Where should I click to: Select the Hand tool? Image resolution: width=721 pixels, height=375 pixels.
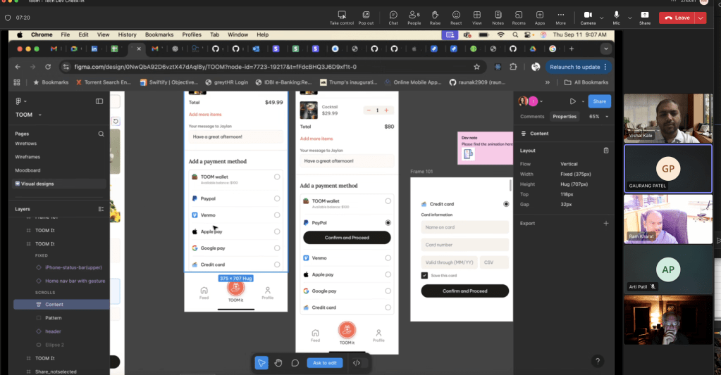click(x=278, y=363)
